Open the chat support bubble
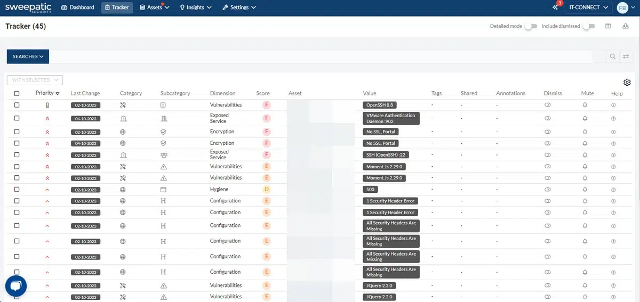640x302 pixels. click(16, 286)
